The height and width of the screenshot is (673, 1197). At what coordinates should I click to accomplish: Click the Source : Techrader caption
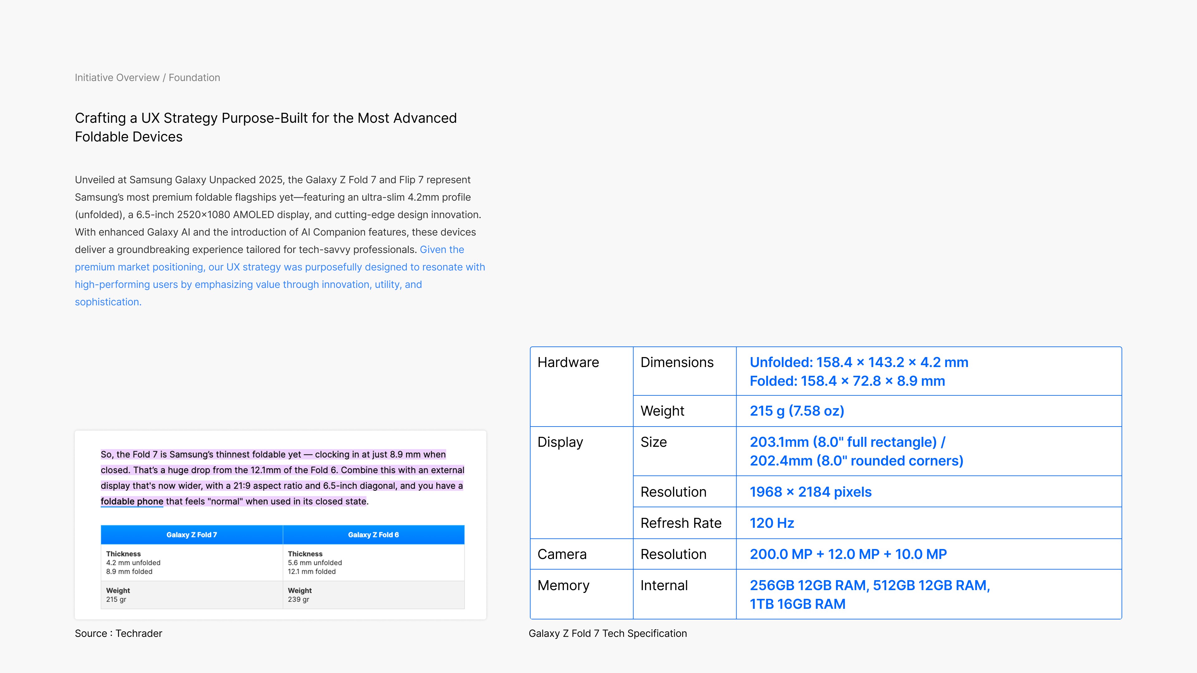pyautogui.click(x=118, y=633)
